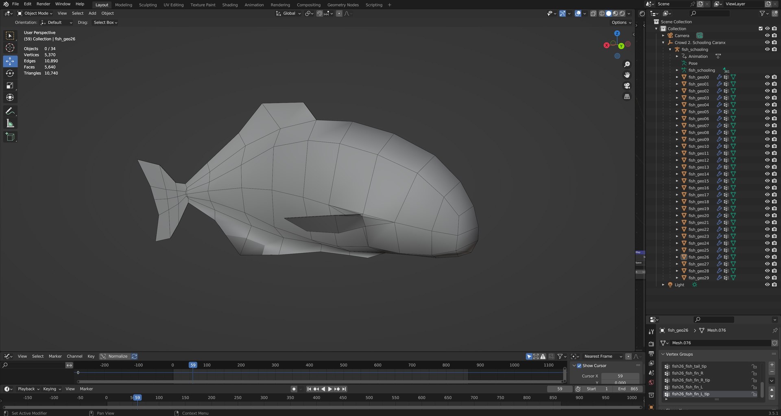Image resolution: width=781 pixels, height=416 pixels.
Task: Open Keying popover in timeline
Action: (x=52, y=389)
